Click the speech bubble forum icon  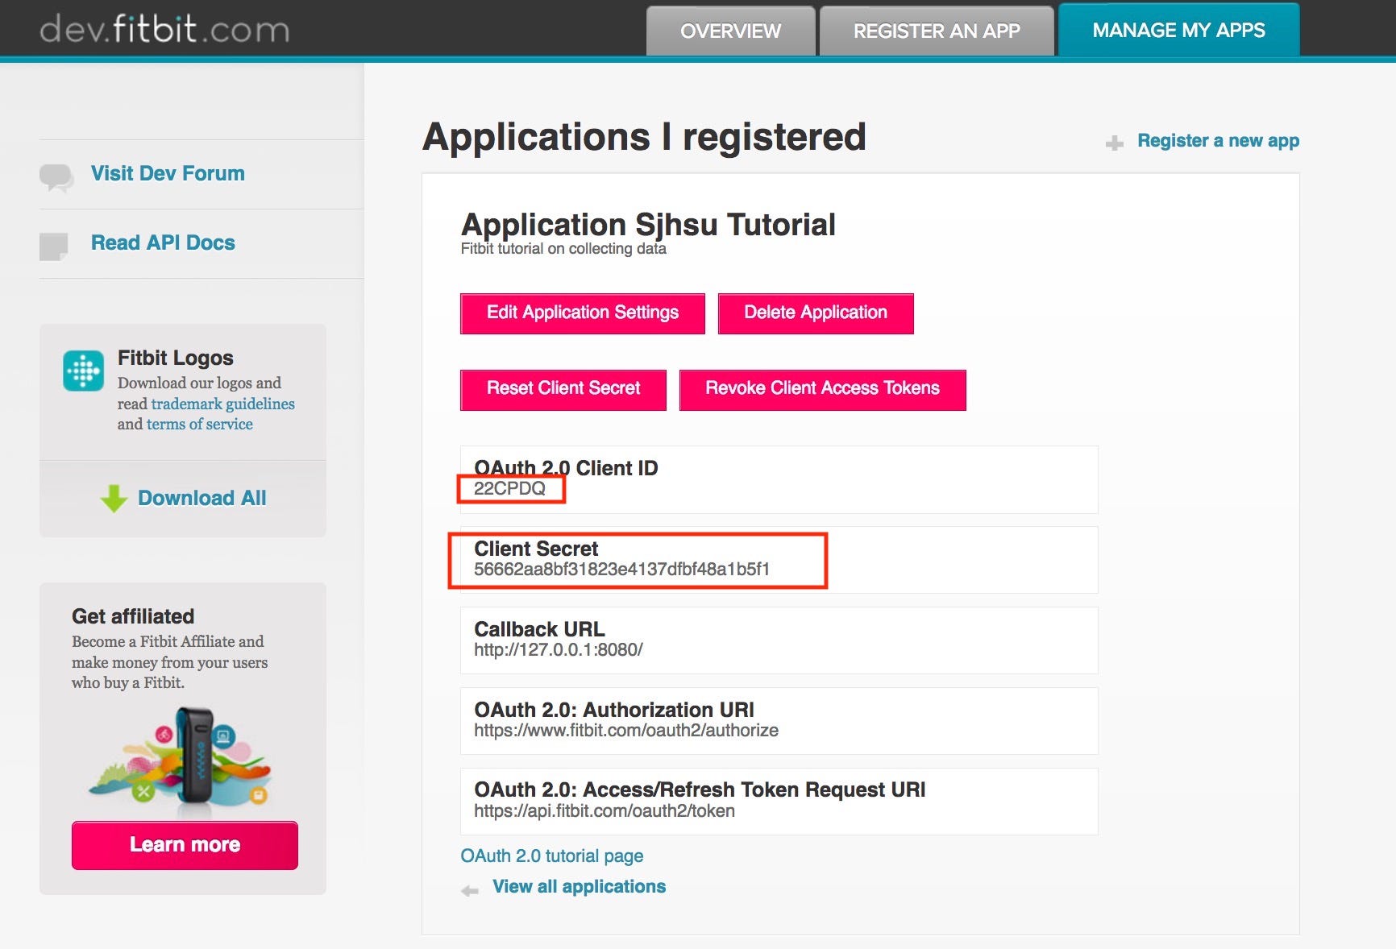click(x=56, y=176)
